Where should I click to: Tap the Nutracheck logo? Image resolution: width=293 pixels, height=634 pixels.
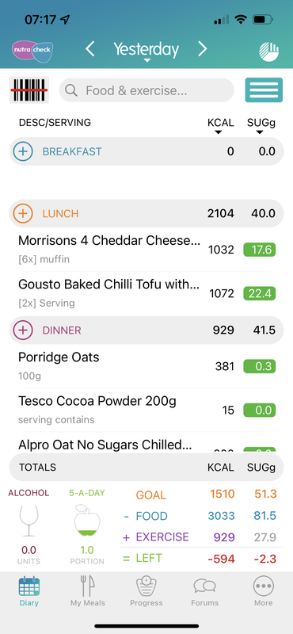32,51
